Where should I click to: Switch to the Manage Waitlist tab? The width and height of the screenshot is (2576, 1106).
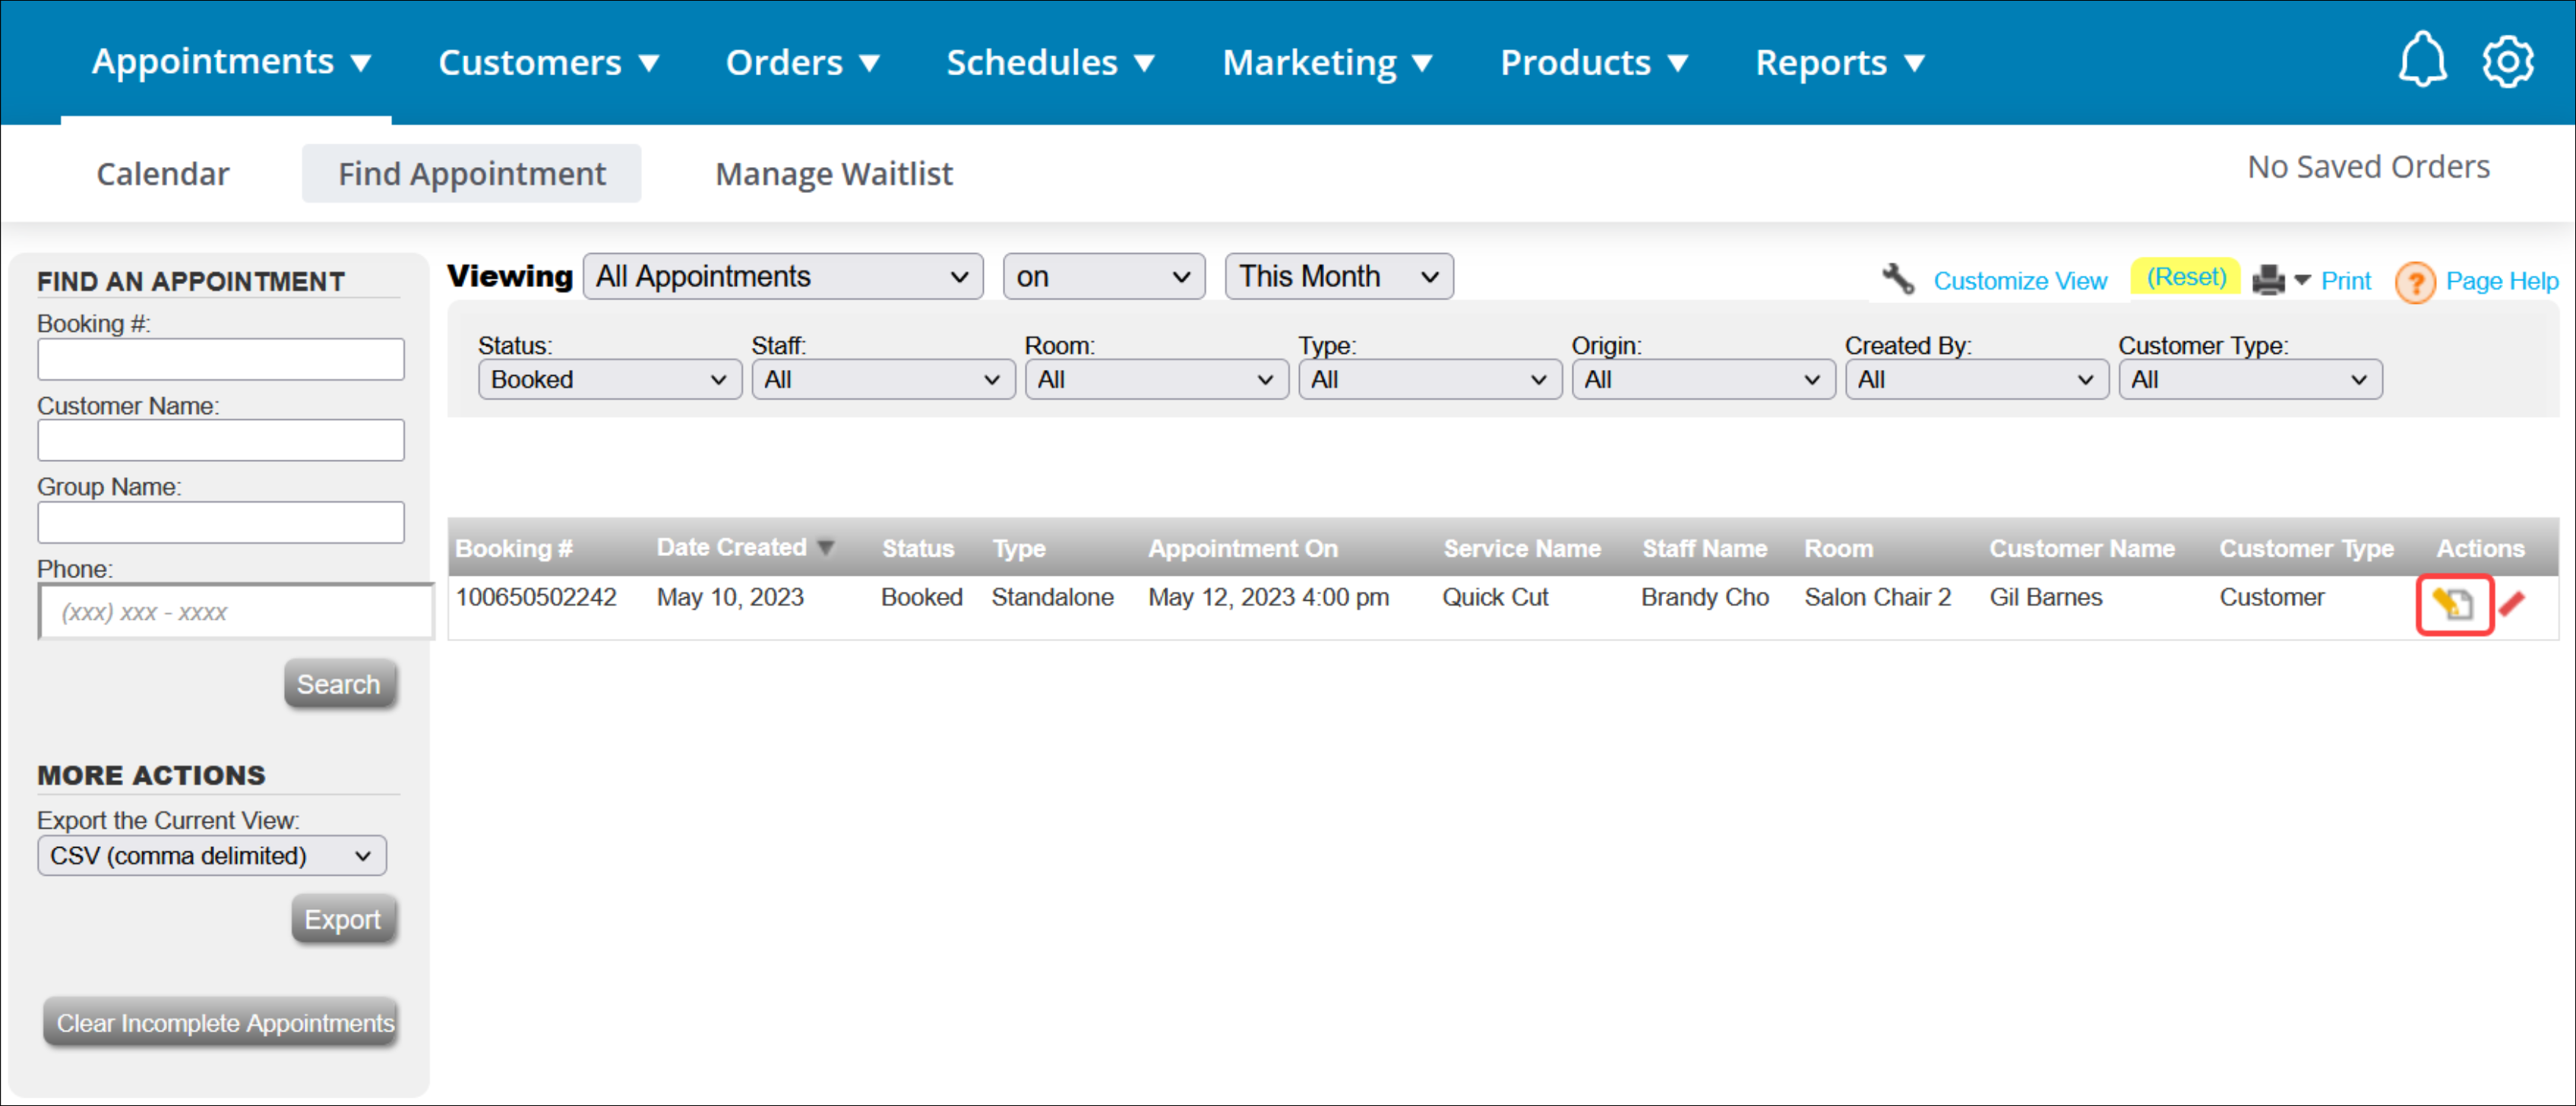click(x=833, y=174)
